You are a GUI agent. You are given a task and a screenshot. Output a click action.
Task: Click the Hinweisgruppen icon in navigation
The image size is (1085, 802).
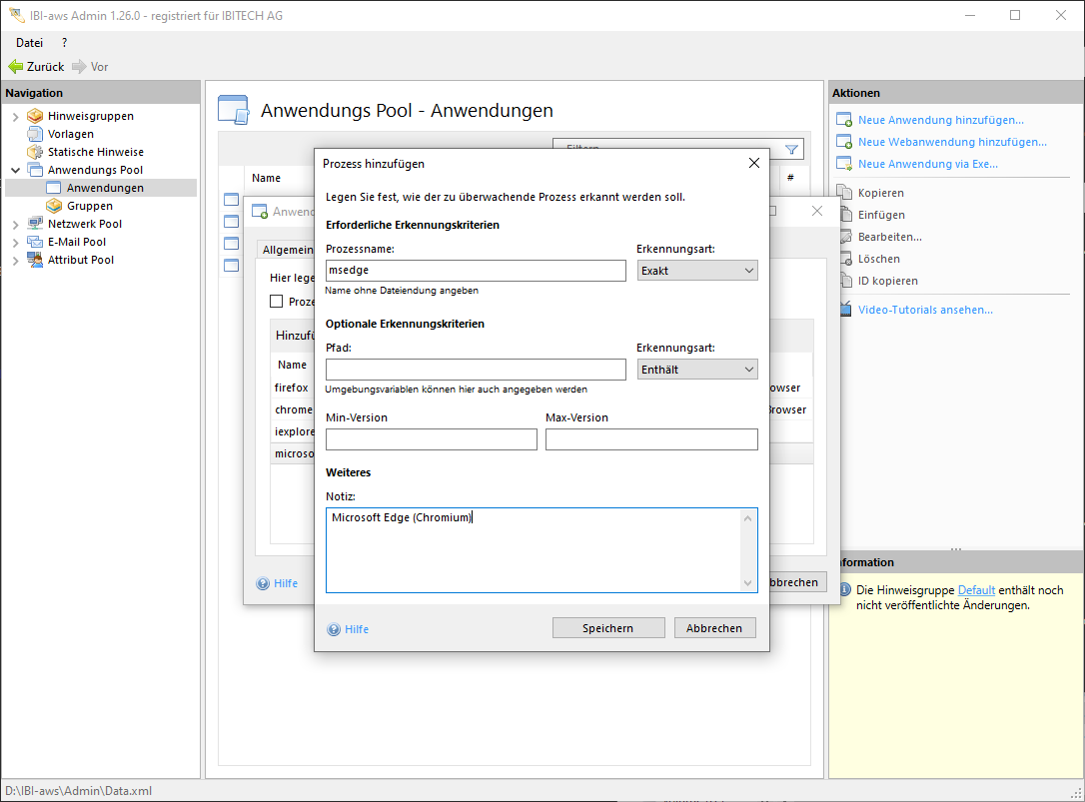pos(35,116)
